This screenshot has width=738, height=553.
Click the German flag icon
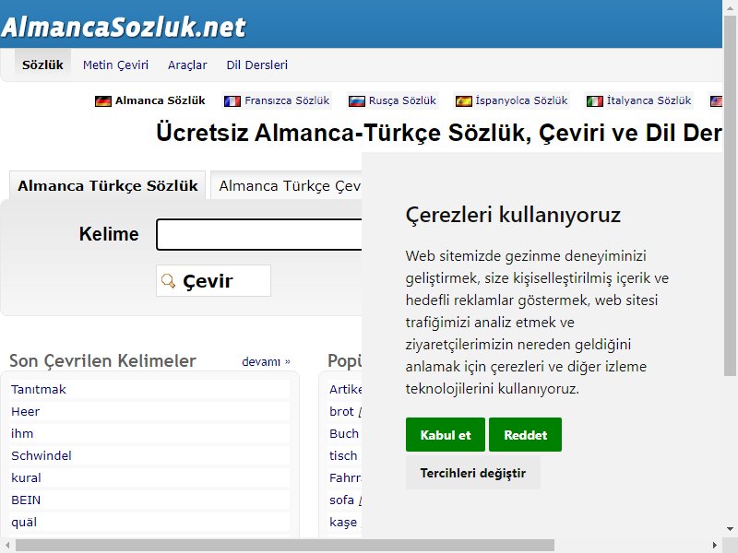[103, 101]
